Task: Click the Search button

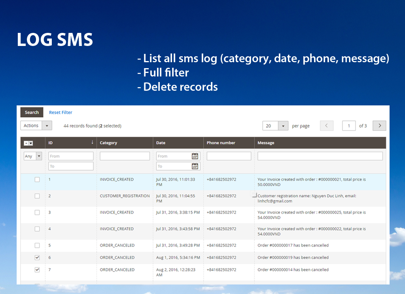Action: [32, 112]
